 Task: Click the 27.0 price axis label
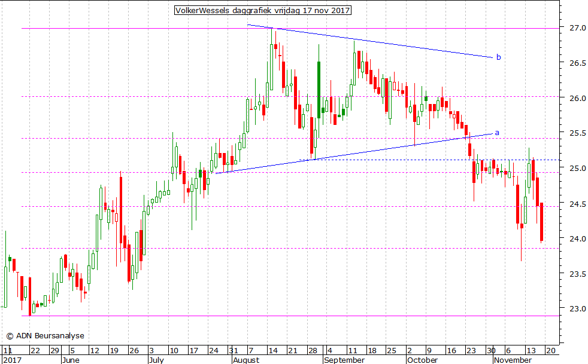click(578, 28)
